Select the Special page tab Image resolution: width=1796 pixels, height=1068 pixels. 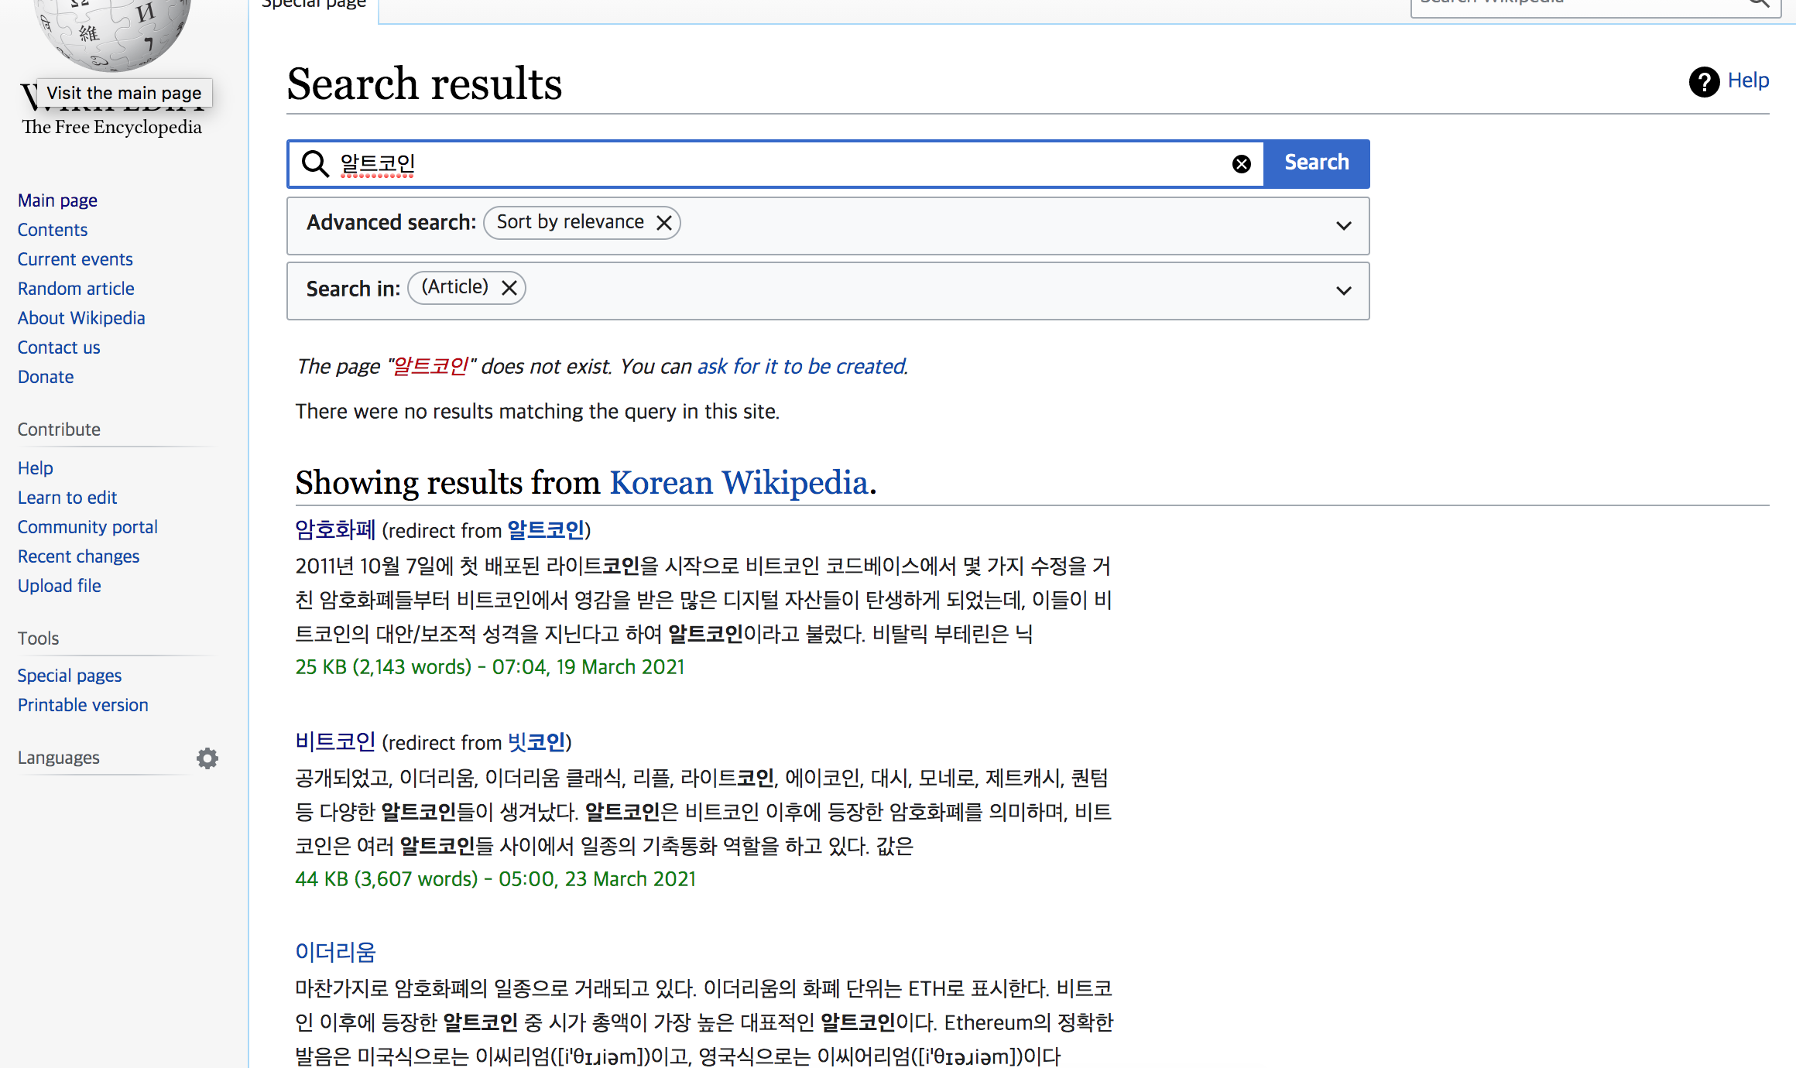tap(314, 5)
